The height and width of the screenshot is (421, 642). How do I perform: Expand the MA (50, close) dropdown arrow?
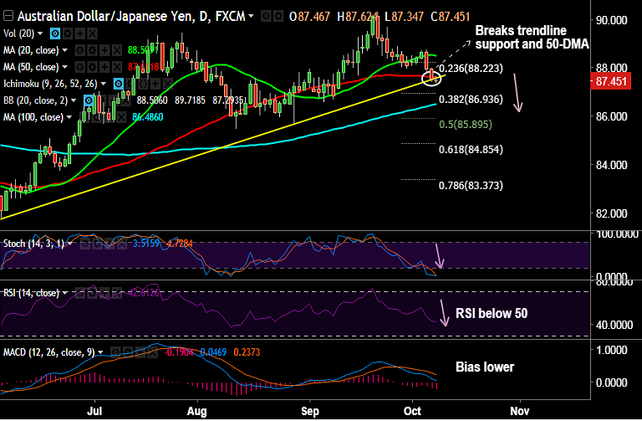64,67
